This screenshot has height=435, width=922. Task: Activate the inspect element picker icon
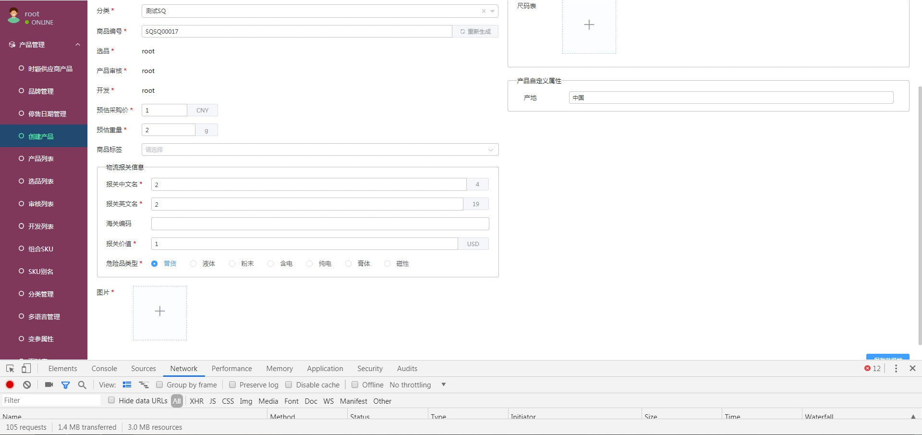[10, 368]
